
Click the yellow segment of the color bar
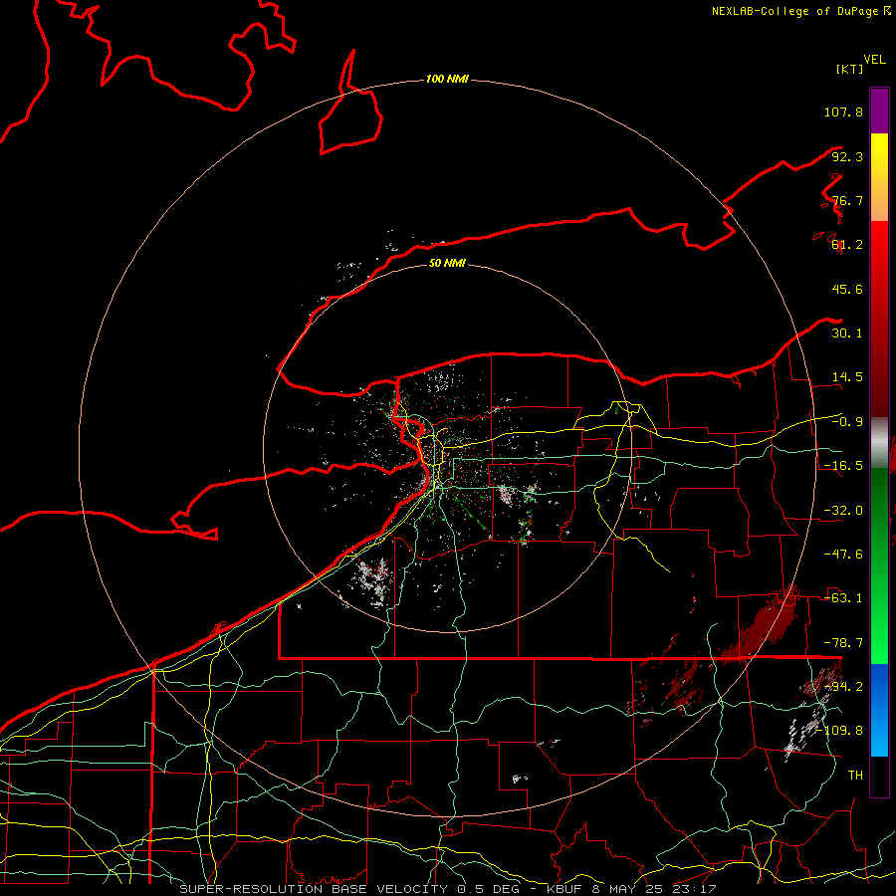[879, 177]
